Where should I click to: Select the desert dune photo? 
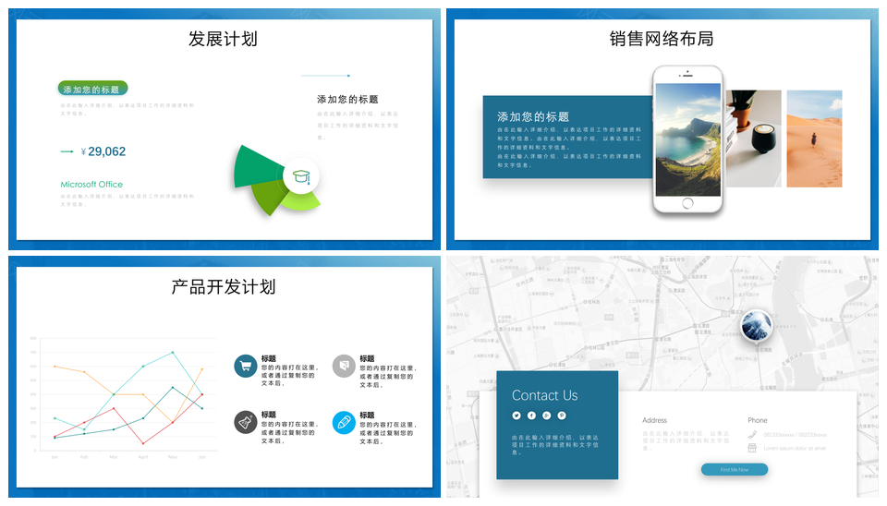point(815,139)
